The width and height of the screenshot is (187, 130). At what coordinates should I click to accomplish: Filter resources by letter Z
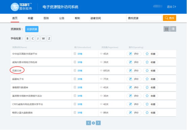coord(49,38)
